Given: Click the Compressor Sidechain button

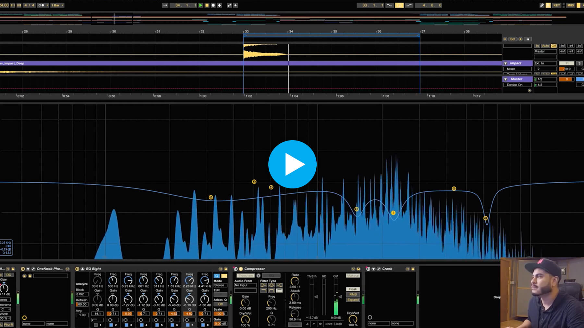Looking at the screenshot, I should [246, 276].
